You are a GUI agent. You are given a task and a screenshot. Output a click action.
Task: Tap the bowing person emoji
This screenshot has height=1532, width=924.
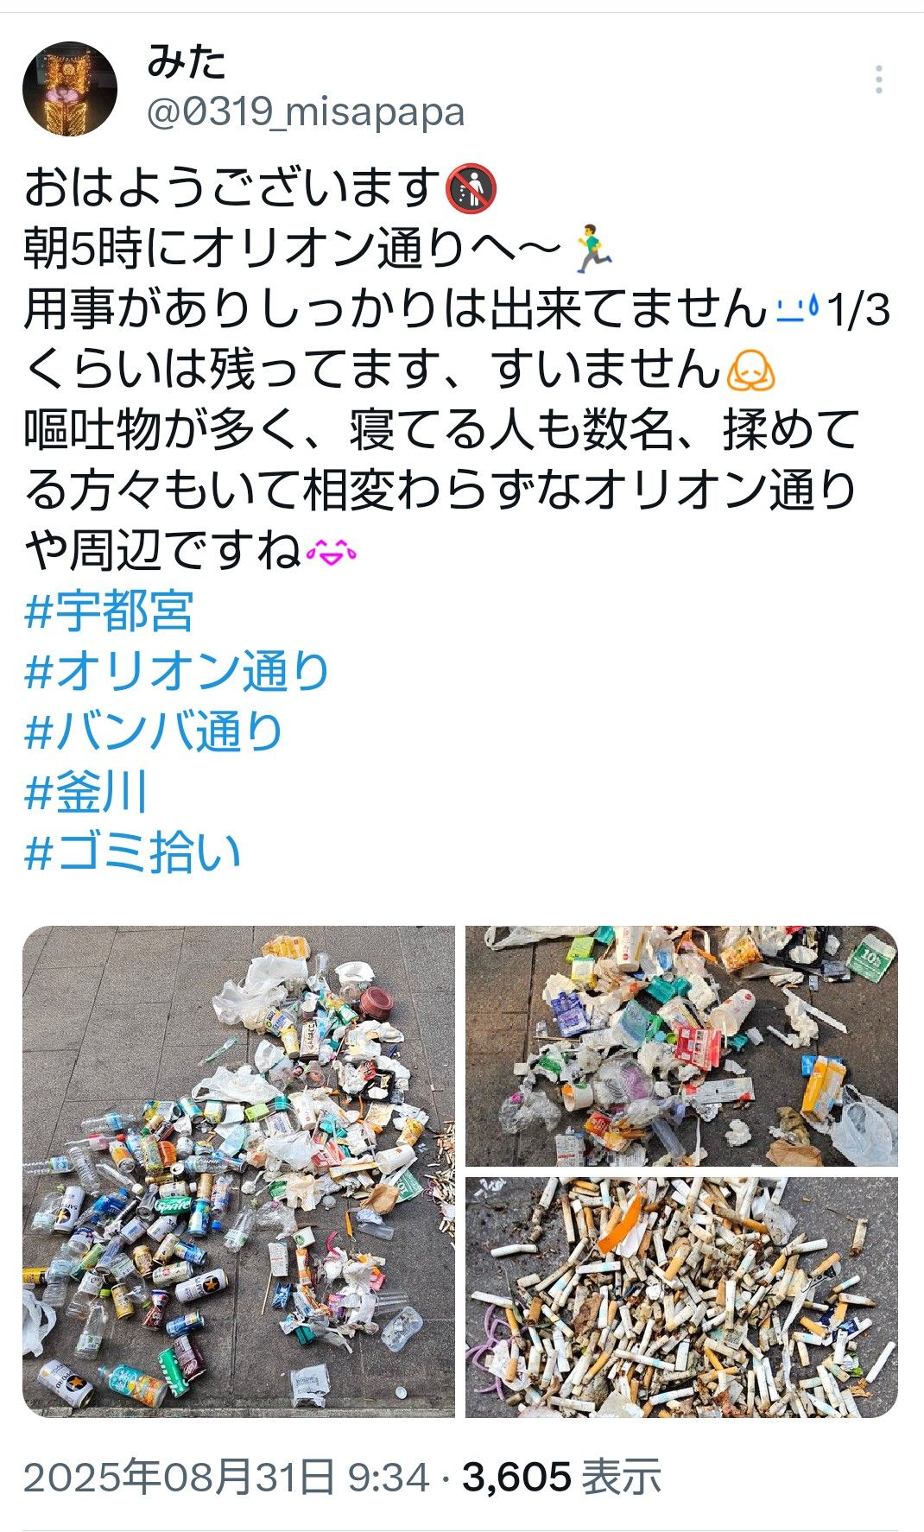point(750,370)
